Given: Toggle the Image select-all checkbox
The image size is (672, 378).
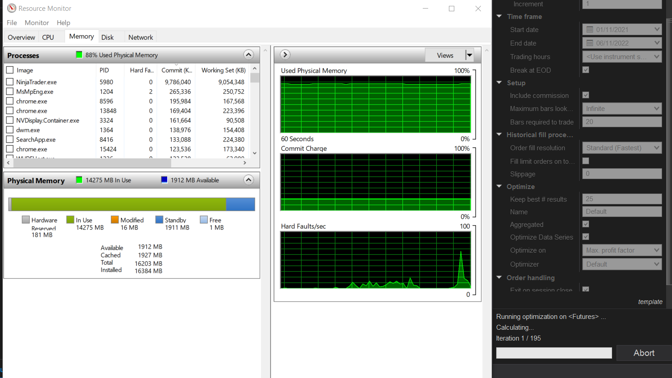Looking at the screenshot, I should 10,70.
